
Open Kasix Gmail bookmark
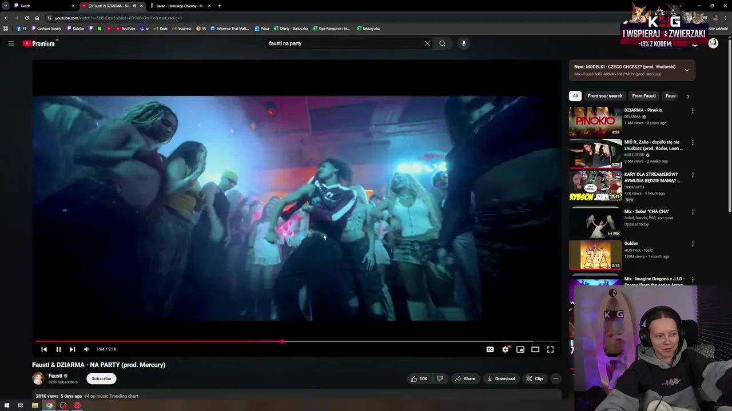click(x=161, y=28)
